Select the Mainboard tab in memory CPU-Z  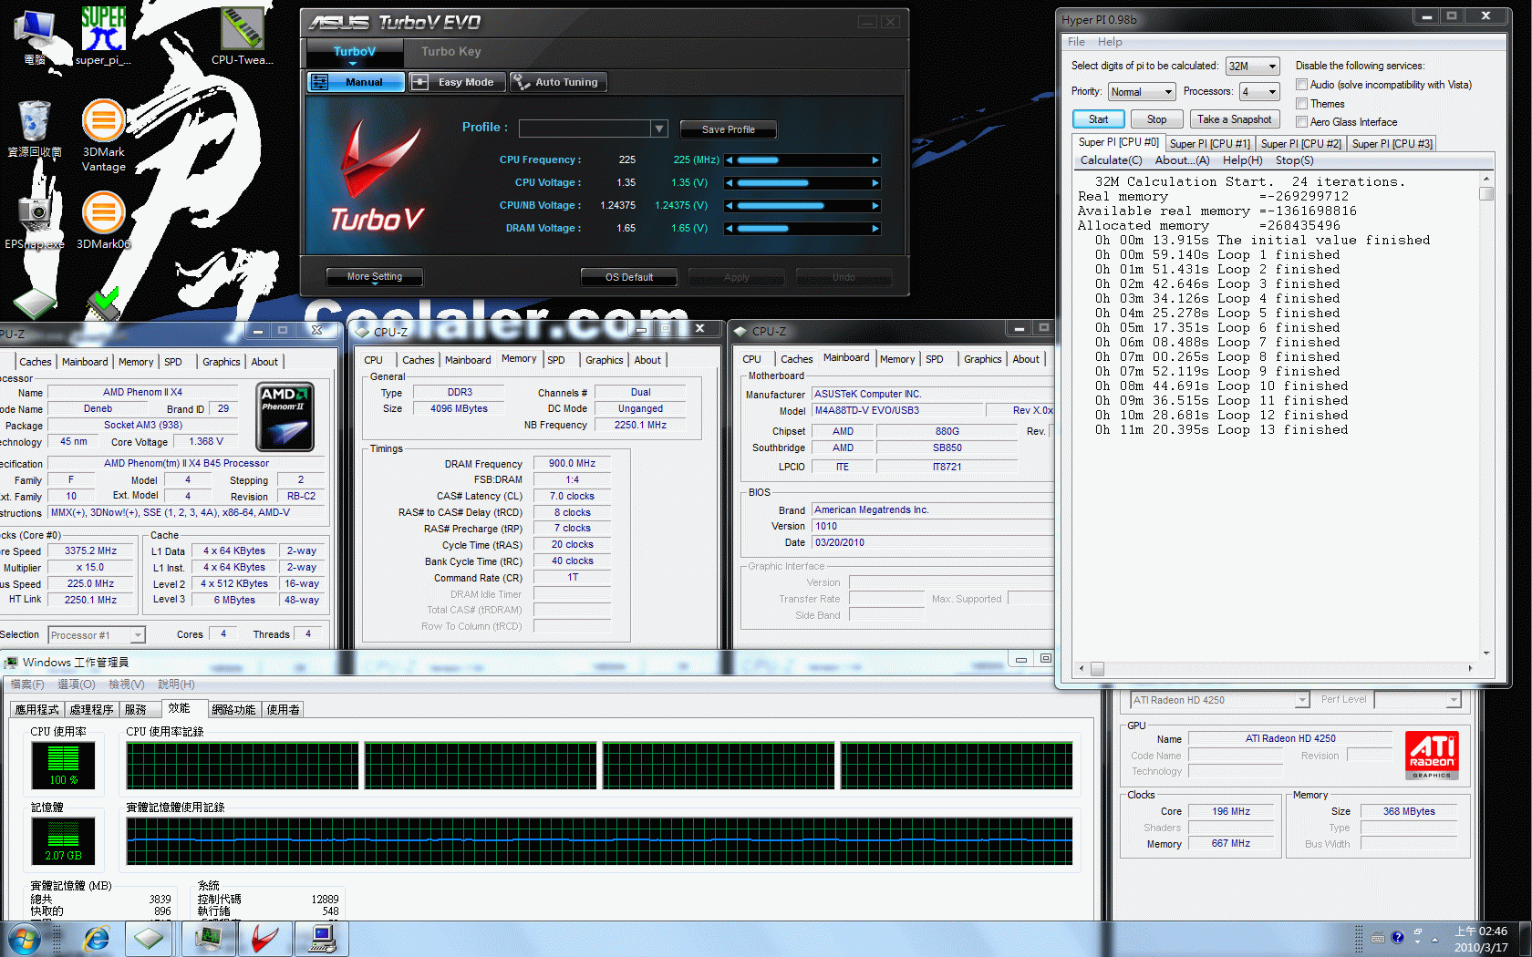click(x=468, y=360)
